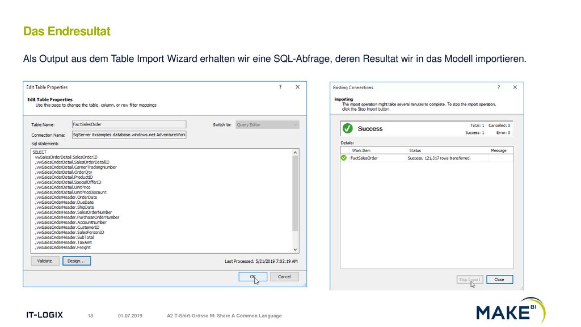Click the vwSalesOrderDetail.UnitPrice line

pyautogui.click(x=63, y=187)
